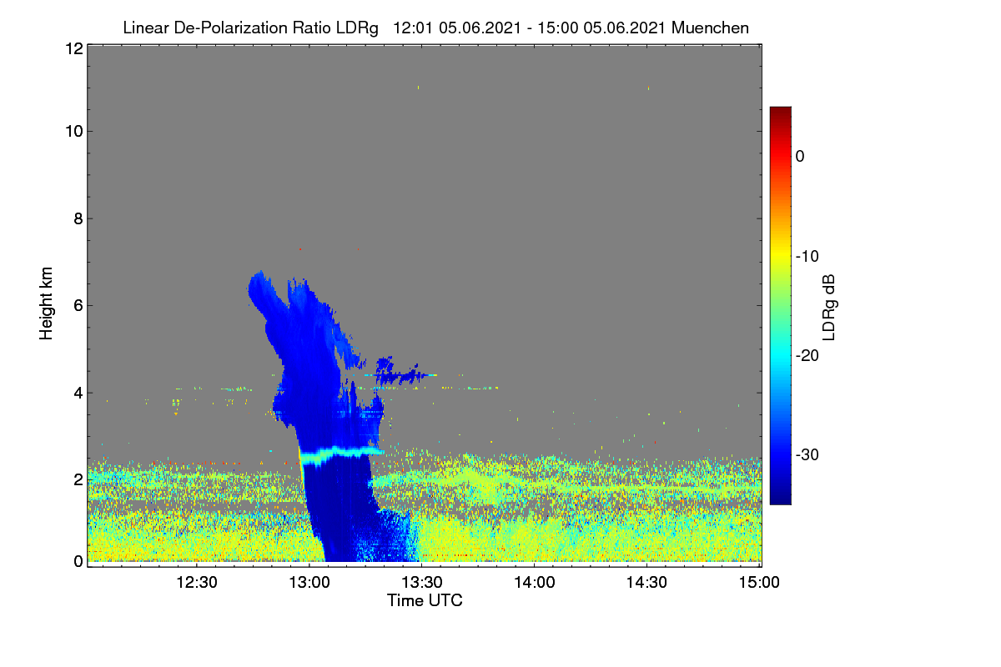Click the 13:00 time tick label
The height and width of the screenshot is (667, 1001).
(309, 583)
